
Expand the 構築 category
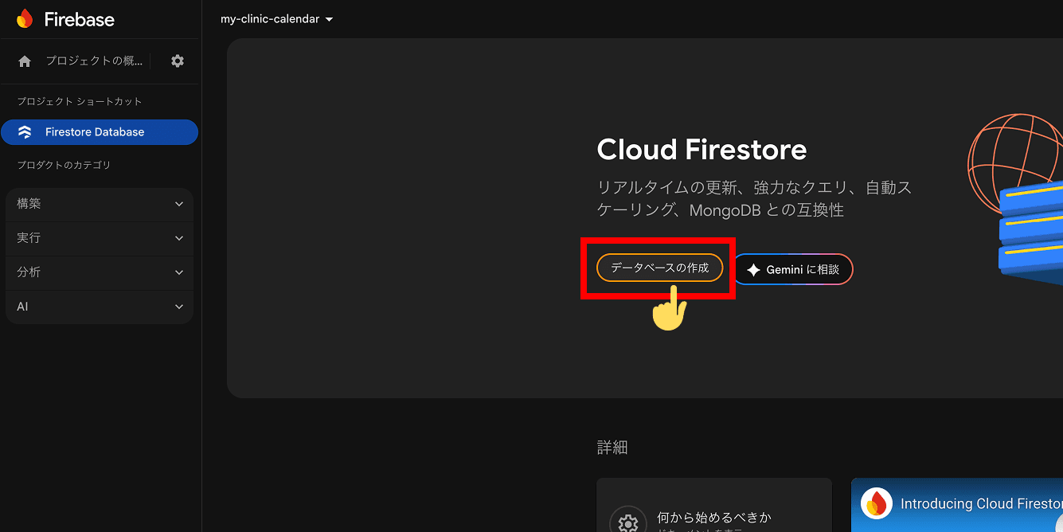tap(100, 204)
